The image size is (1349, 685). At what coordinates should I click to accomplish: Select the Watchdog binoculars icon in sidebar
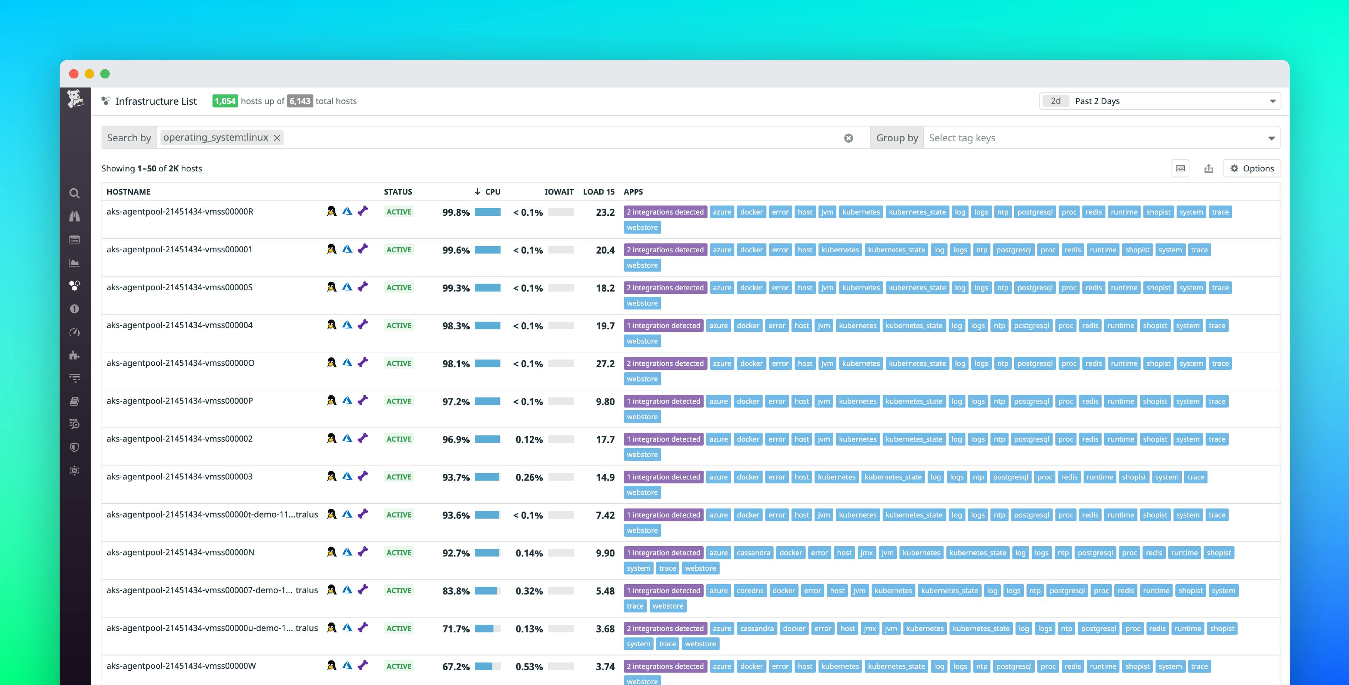point(74,216)
